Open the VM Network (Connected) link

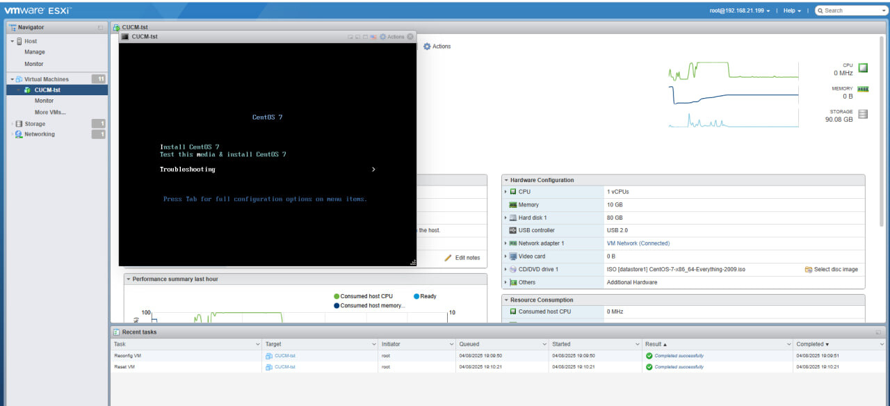638,243
